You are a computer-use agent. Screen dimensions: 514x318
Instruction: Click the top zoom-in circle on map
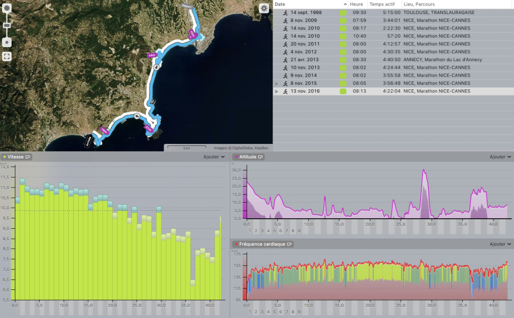coord(7,9)
